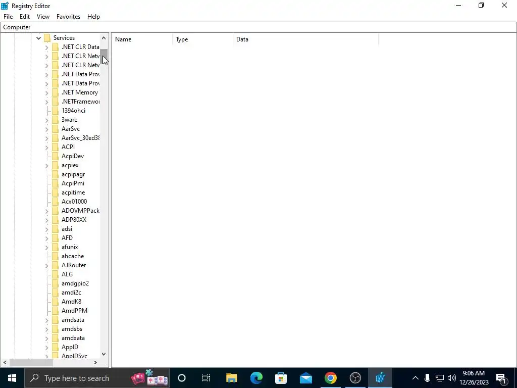This screenshot has width=517, height=388.
Task: Open Microsoft Store from the taskbar
Action: click(281, 378)
